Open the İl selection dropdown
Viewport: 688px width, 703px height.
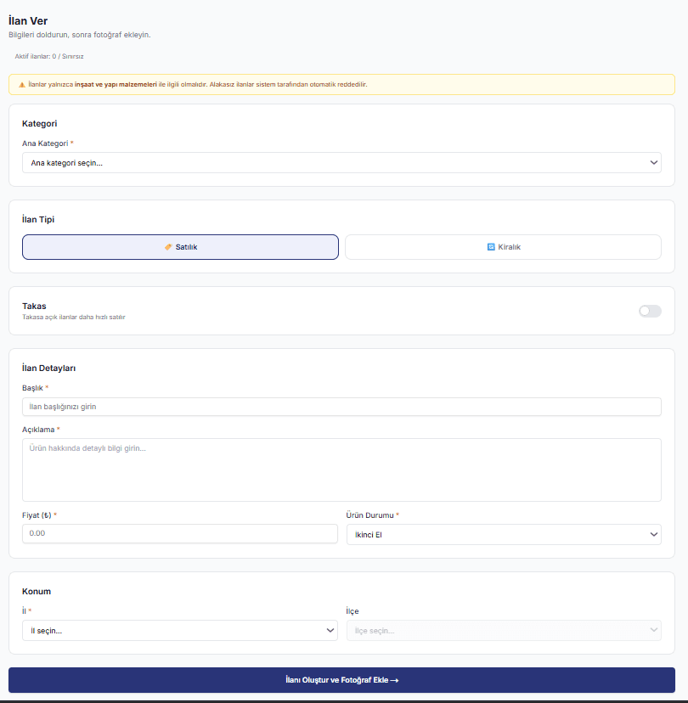(x=180, y=630)
